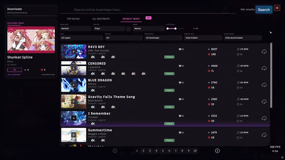
Task: Download the BLUE DRAGON beatmap
Action: pyautogui.click(x=264, y=85)
